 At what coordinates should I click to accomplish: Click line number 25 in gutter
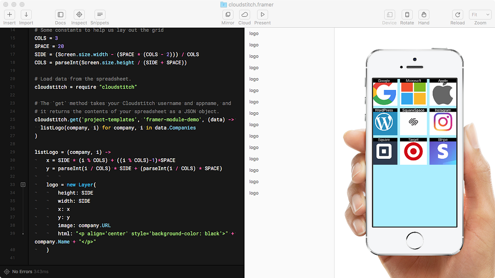[12, 119]
